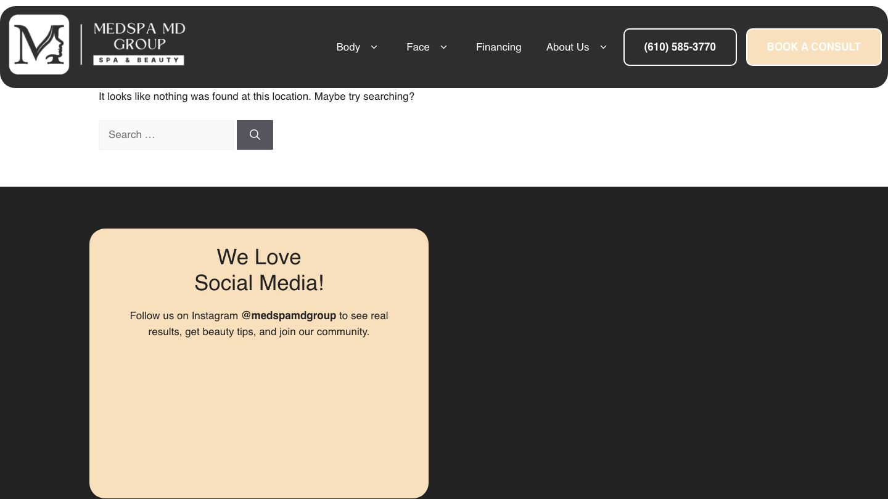Click the word Instagram in follow text
This screenshot has height=499, width=888.
click(x=215, y=315)
